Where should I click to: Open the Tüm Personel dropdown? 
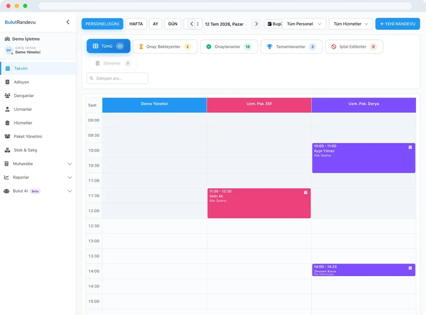click(x=304, y=24)
